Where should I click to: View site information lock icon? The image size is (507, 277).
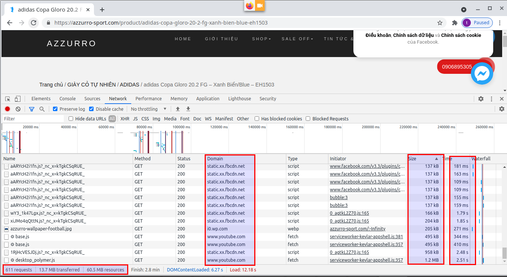coord(48,23)
